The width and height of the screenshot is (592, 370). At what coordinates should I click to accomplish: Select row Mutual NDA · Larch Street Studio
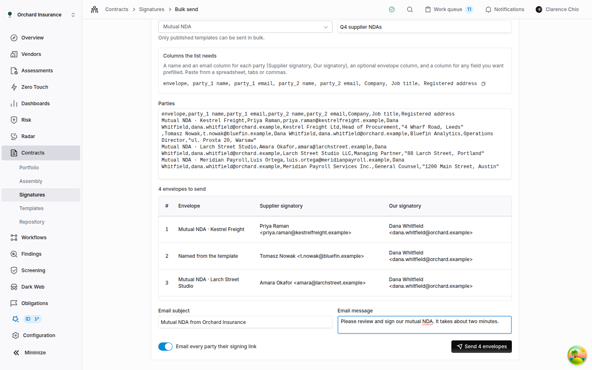(x=335, y=283)
